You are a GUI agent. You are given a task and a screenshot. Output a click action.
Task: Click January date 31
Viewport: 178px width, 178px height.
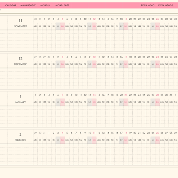(171, 95)
